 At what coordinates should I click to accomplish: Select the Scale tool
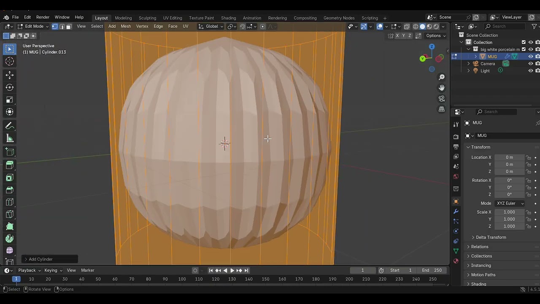pos(10,100)
